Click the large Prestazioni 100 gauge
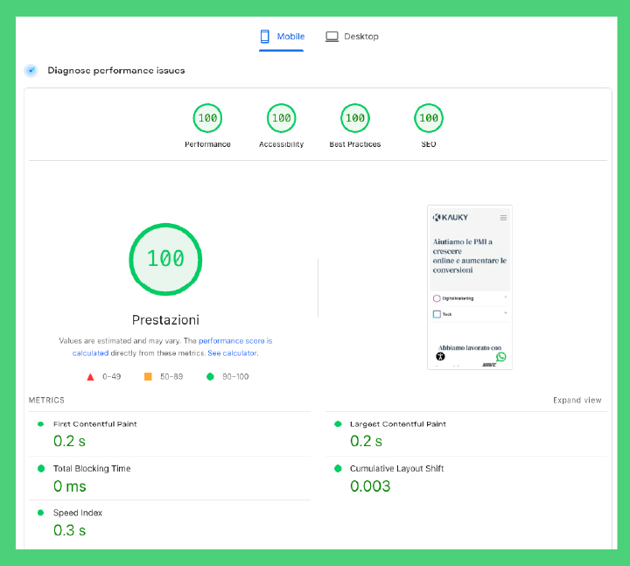This screenshot has width=630, height=566. coord(165,258)
